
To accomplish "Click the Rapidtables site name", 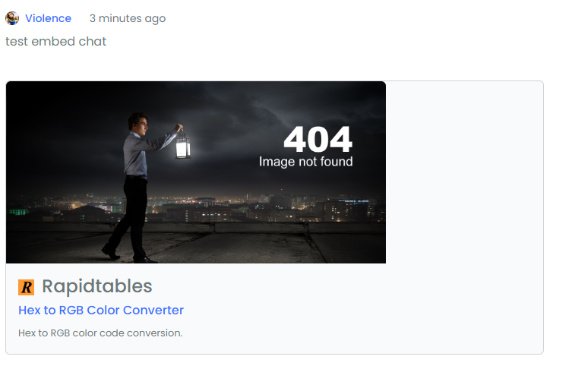I will (97, 286).
